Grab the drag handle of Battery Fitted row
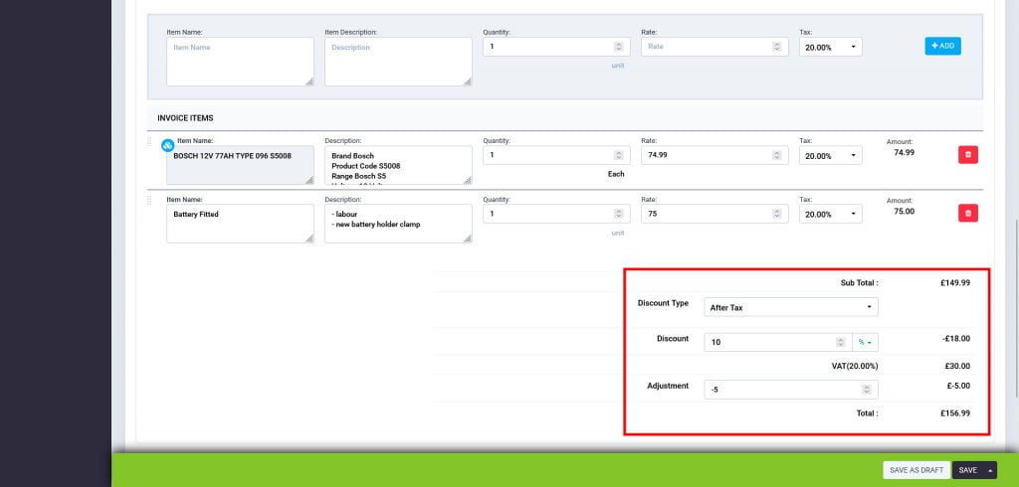1019x487 pixels. 149,200
